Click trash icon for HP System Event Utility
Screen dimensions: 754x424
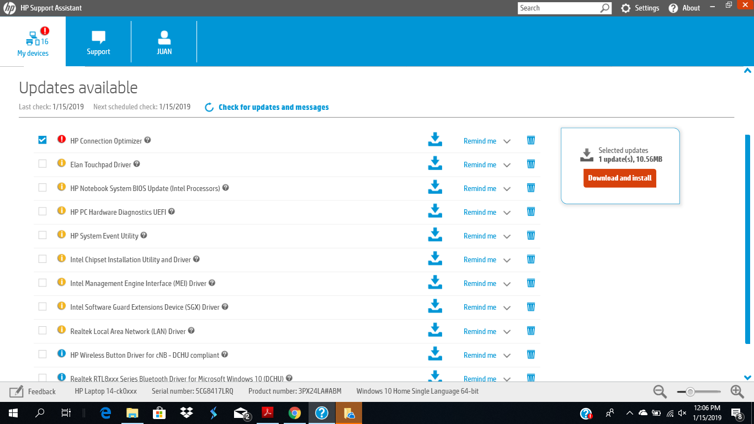[531, 235]
